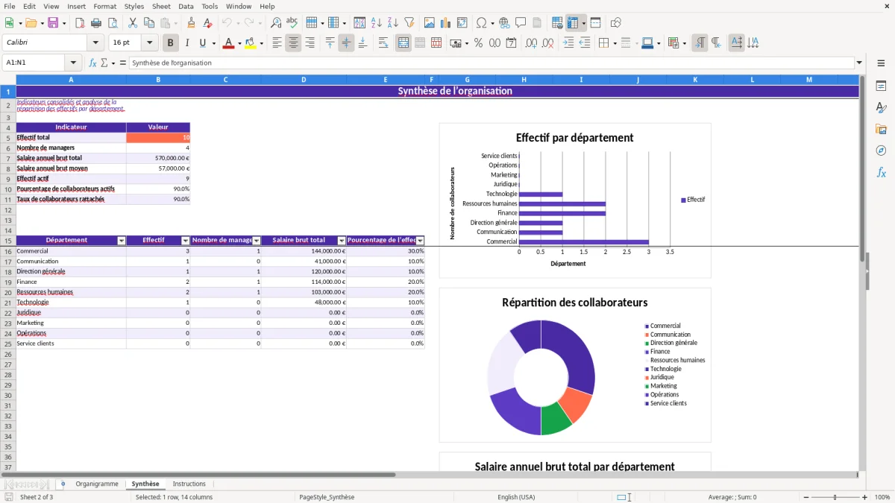895x503 pixels.
Task: Apply the yellow background color swatch
Action: [x=251, y=43]
